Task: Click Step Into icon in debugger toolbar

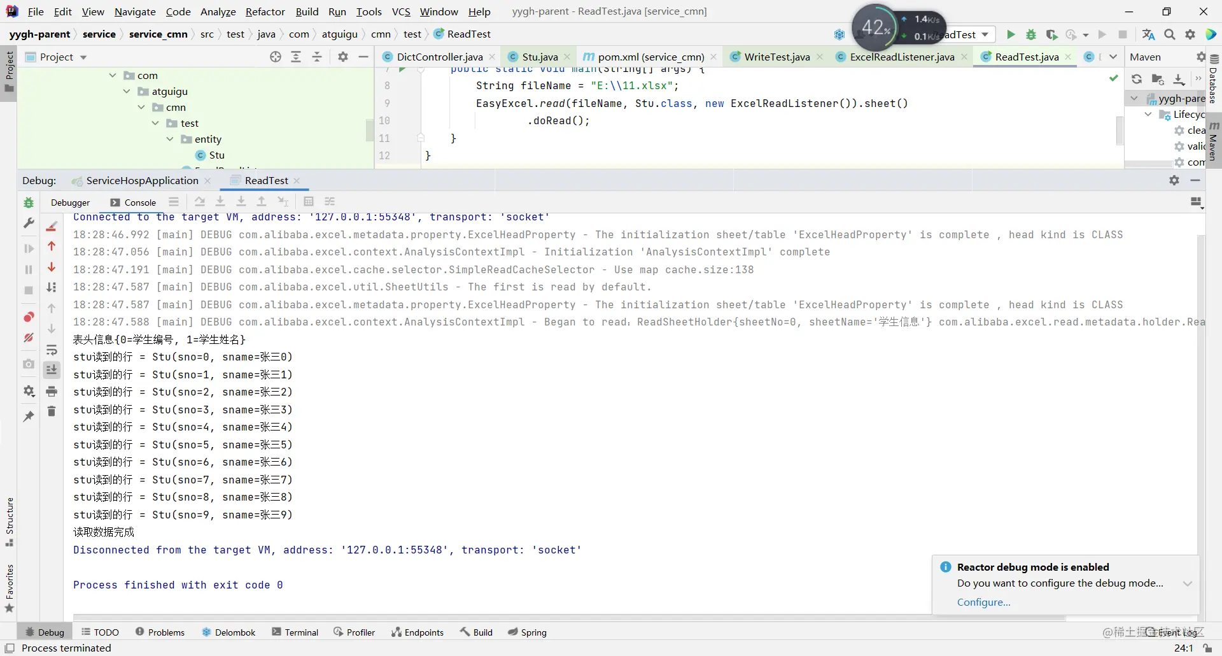Action: (220, 202)
